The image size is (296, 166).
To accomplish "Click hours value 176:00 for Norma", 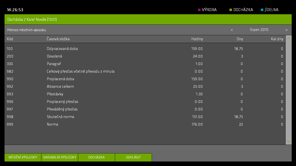I will click(197, 124).
